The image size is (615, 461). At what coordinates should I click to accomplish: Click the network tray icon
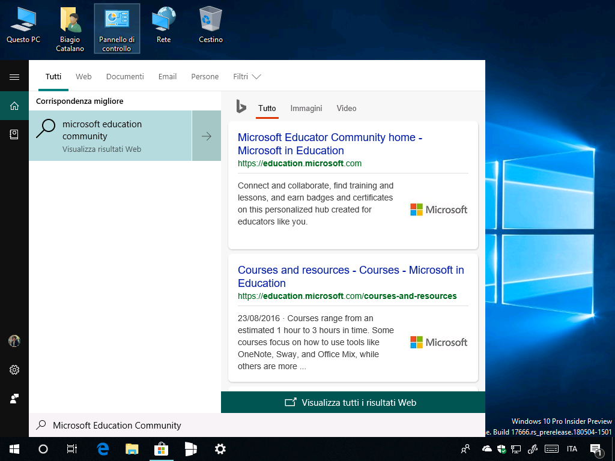click(516, 449)
